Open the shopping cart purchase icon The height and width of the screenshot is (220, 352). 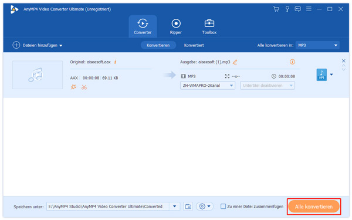[x=276, y=9]
